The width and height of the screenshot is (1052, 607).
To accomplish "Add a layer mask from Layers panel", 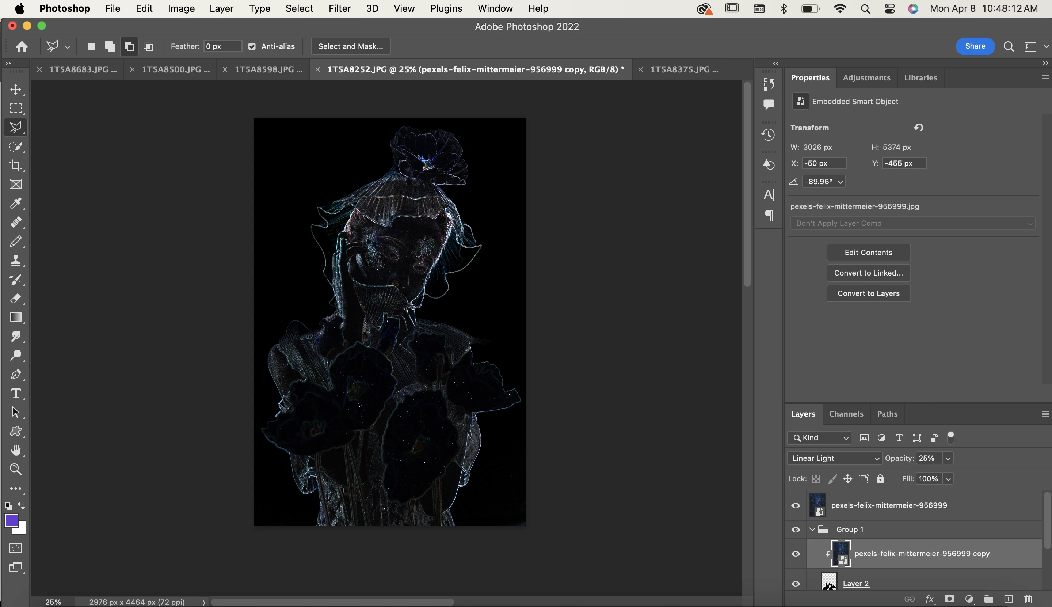I will tap(949, 599).
